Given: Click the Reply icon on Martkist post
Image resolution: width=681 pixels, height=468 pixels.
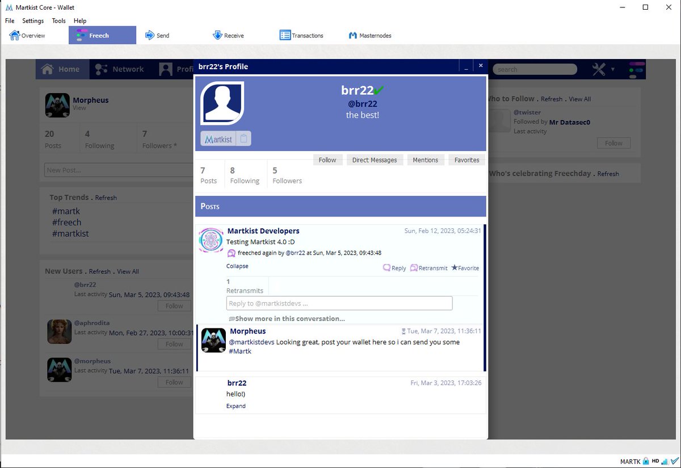Looking at the screenshot, I should [386, 268].
